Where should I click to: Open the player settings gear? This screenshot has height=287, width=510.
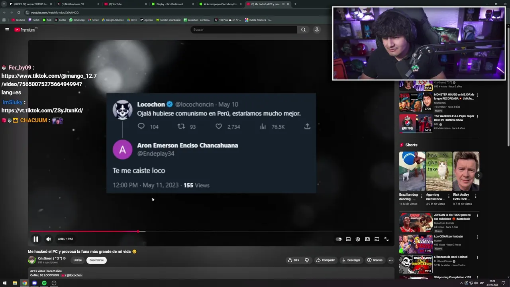click(358, 239)
